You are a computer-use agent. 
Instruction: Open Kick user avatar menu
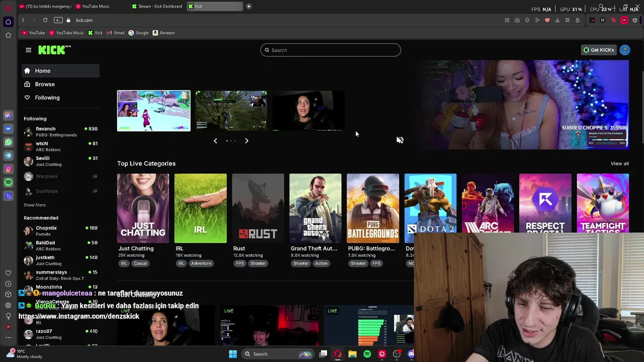coord(625,50)
